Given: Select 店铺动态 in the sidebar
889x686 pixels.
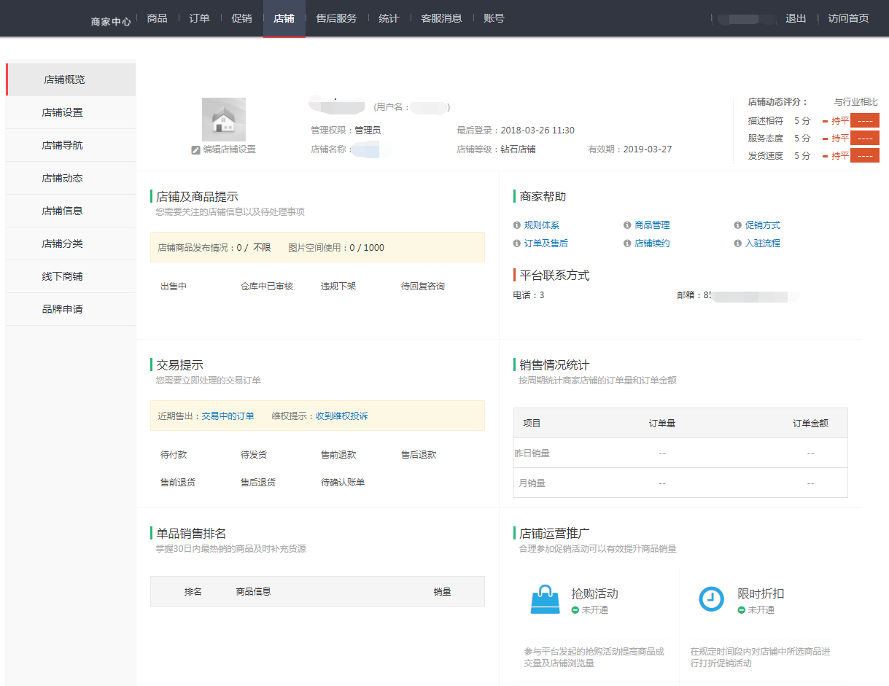Looking at the screenshot, I should 70,178.
